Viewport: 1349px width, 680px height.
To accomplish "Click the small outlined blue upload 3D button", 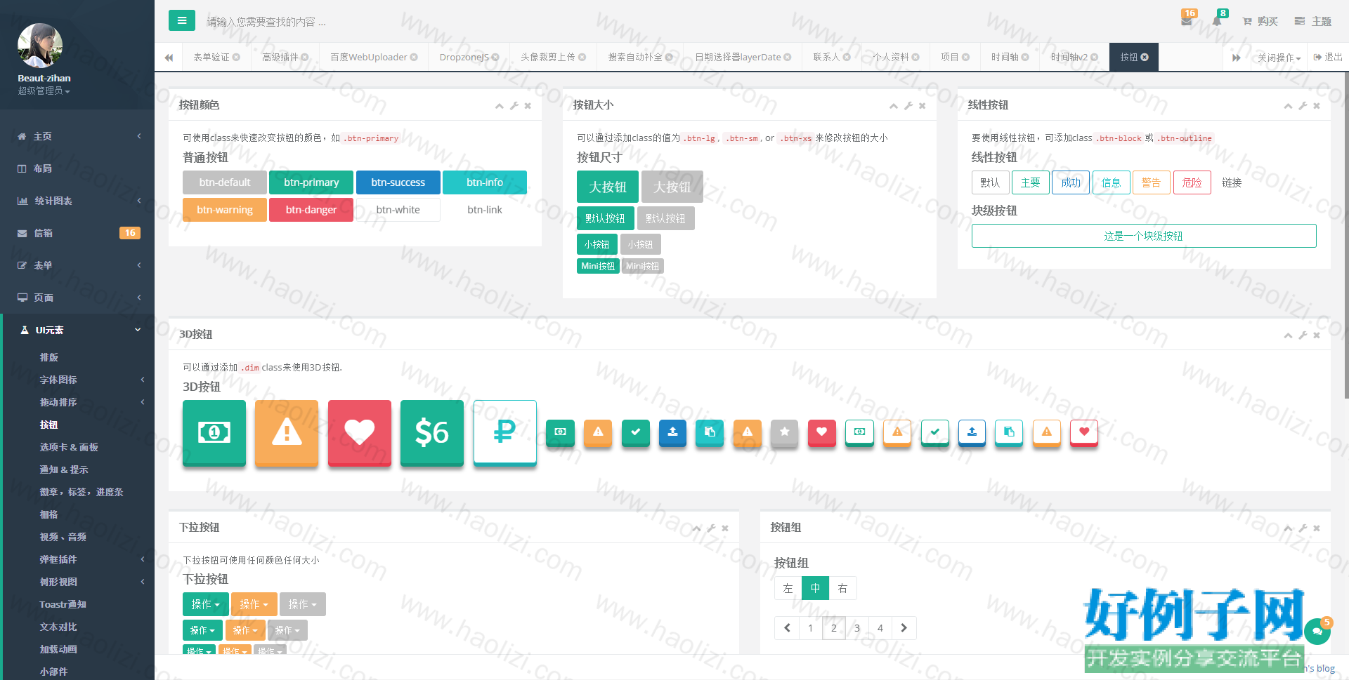I will 972,433.
